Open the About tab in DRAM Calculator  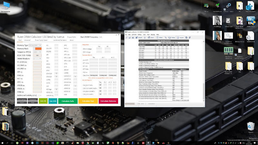click(x=72, y=40)
